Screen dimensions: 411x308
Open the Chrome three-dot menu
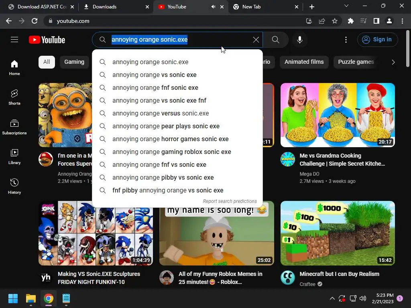tap(402, 21)
